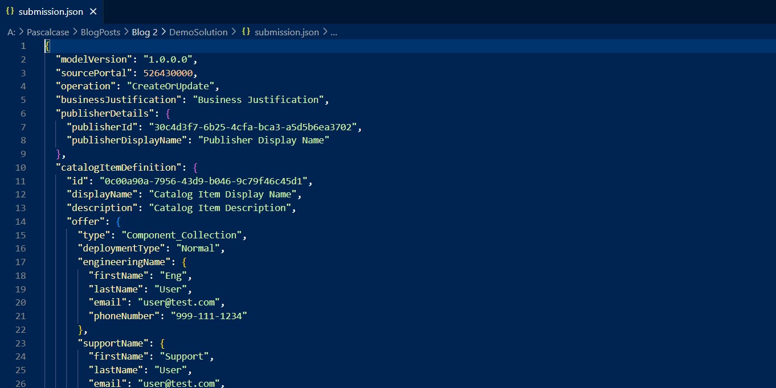This screenshot has width=776, height=388.
Task: Open the DemoSolution breadcrumb dropdown
Action: click(x=198, y=32)
